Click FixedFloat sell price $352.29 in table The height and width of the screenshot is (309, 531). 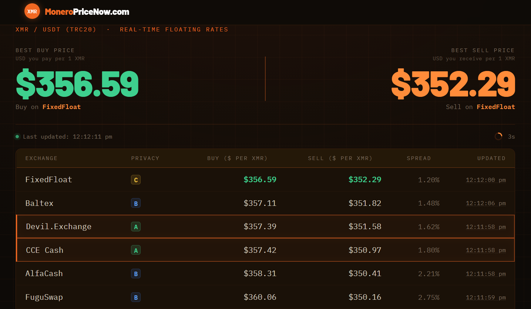tap(365, 180)
